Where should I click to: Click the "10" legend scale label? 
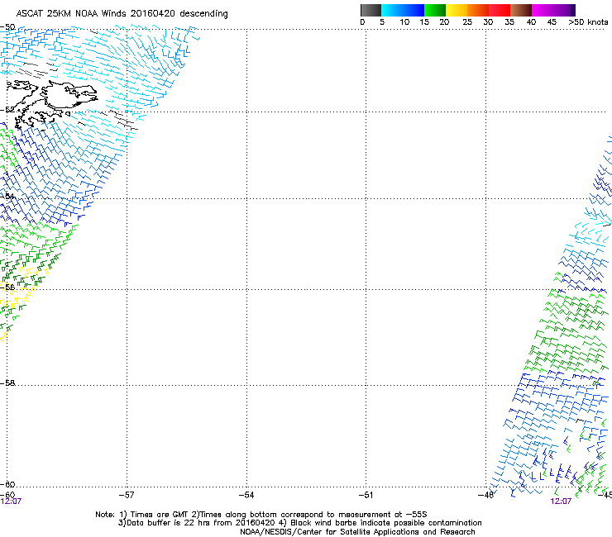tap(404, 22)
